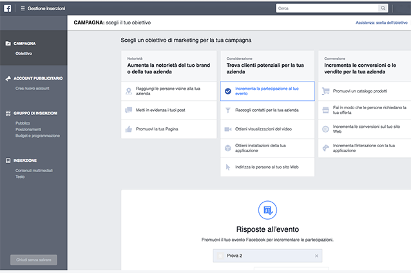
Task: Go to Posizionamenti section in sidebar
Action: (28, 129)
